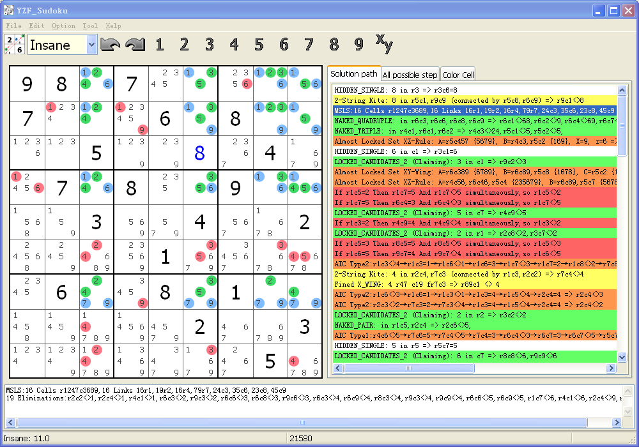The image size is (639, 447).
Task: Click the 19 Eliminations description text
Action: pos(314,398)
